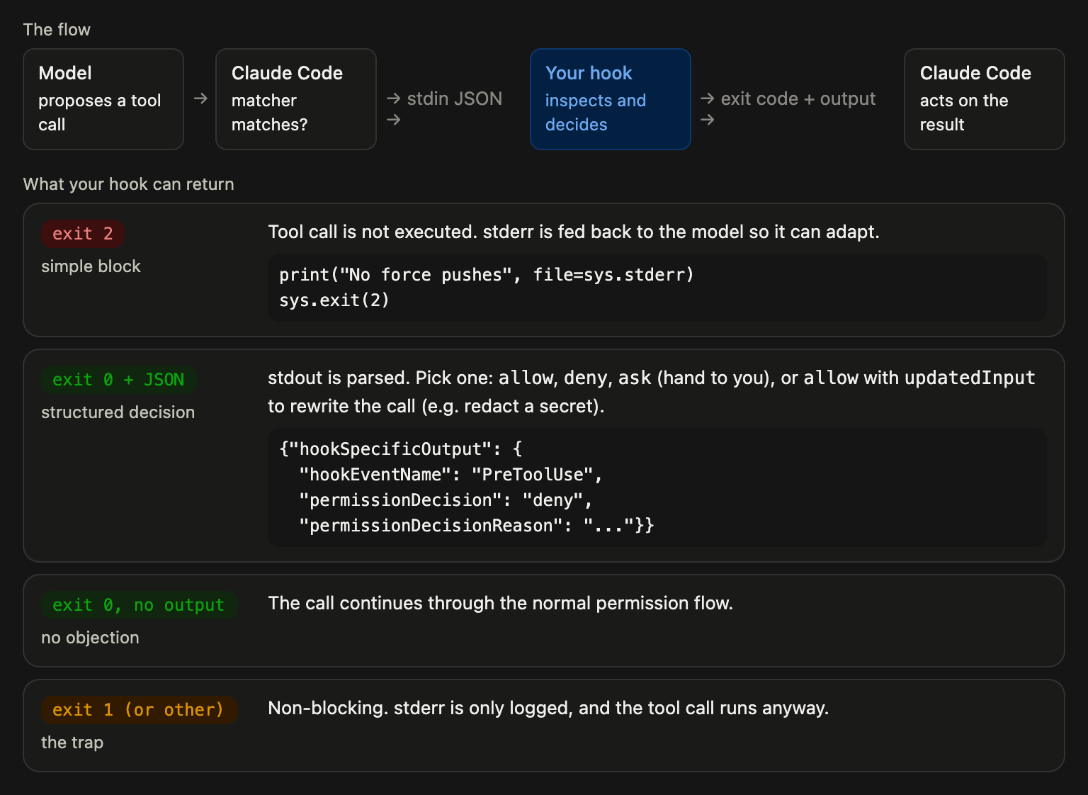
Task: Click the orange 'exit 1 (or other)' badge
Action: pyautogui.click(x=139, y=710)
